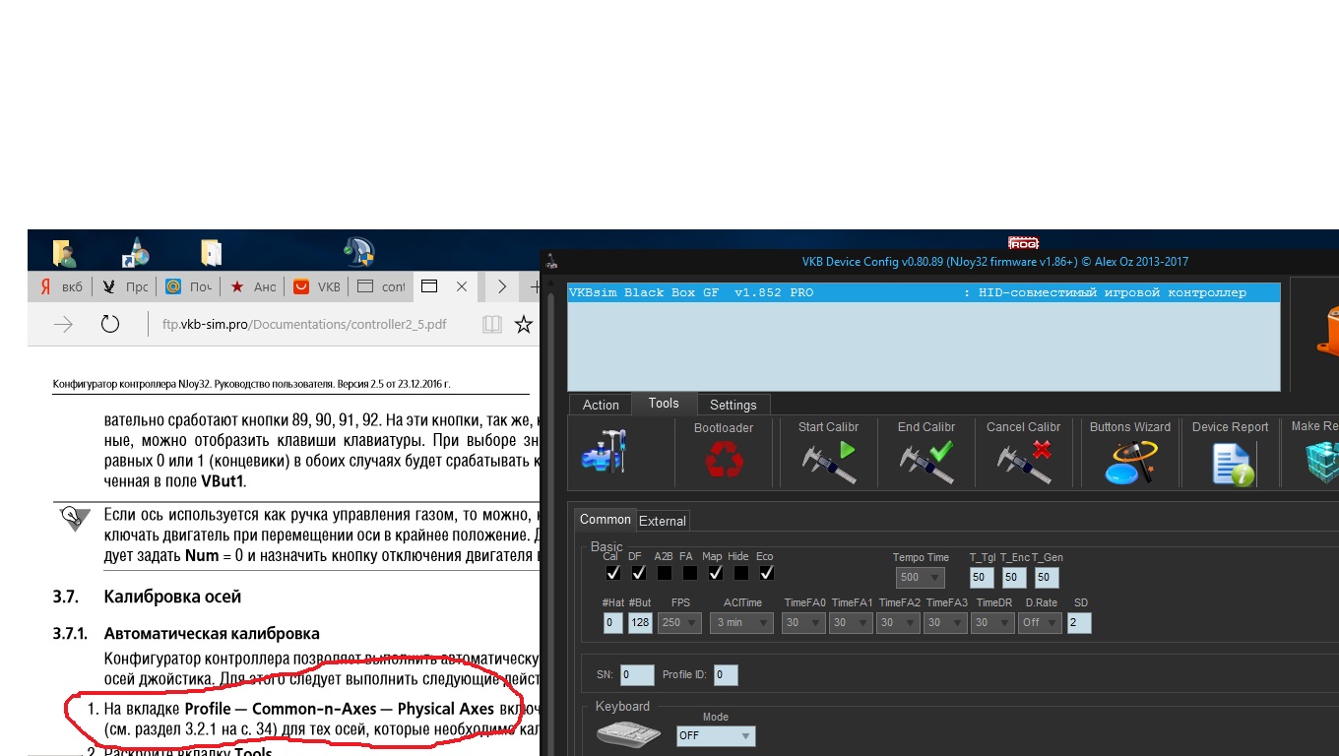Add the PDF to browser favorites with star
Viewport: 1339px width, 756px height.
(524, 324)
